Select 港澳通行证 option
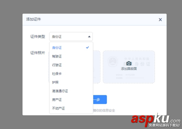 click(x=71, y=91)
